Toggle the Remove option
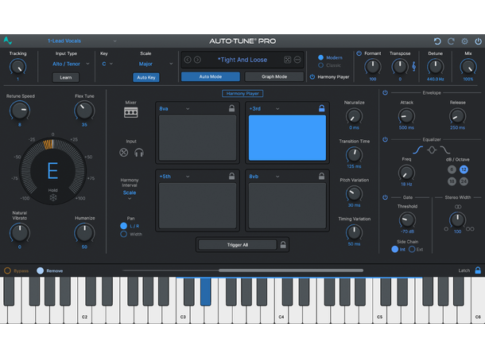Screen dimensions: 485x358 click(x=41, y=270)
